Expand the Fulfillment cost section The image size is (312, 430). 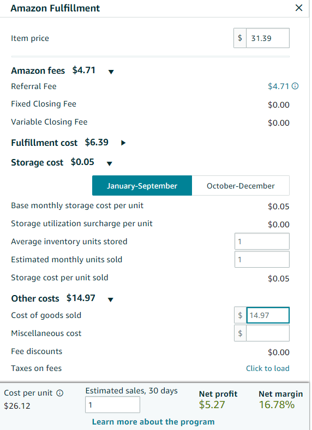[x=123, y=143]
